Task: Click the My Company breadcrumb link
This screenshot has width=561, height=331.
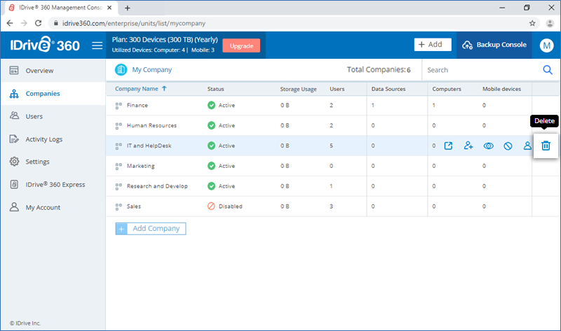Action: click(152, 69)
